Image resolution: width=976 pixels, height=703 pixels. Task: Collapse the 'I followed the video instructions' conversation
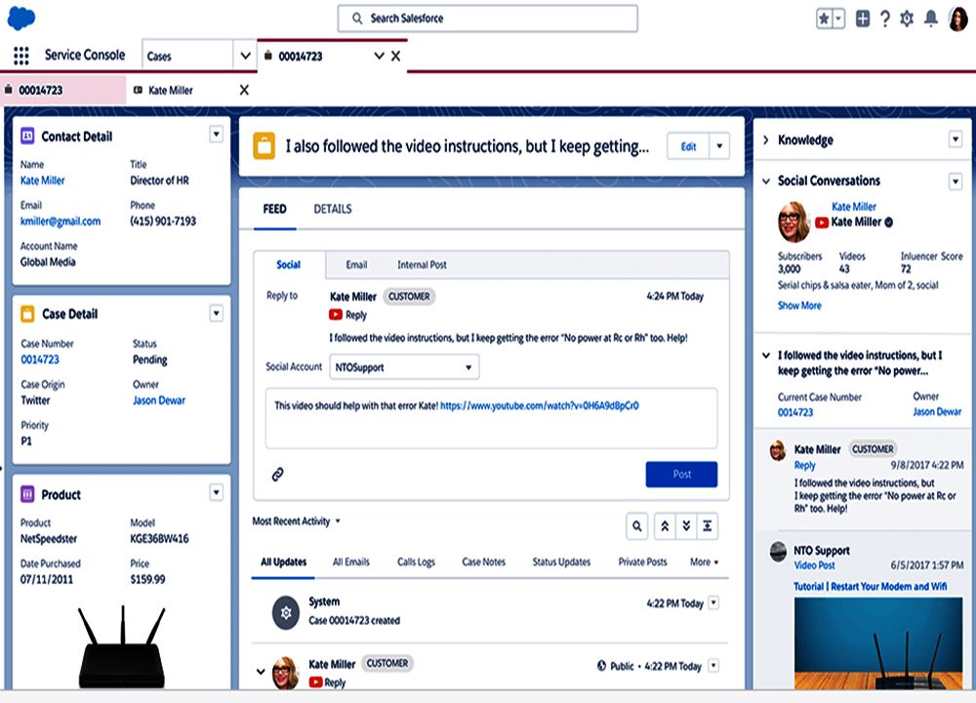click(766, 355)
